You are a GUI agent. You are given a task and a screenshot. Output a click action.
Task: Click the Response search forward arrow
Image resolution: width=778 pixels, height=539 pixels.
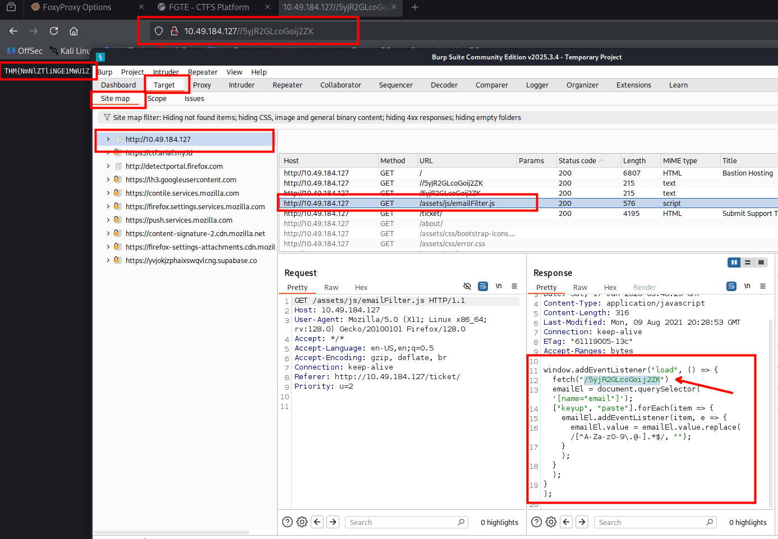(582, 522)
